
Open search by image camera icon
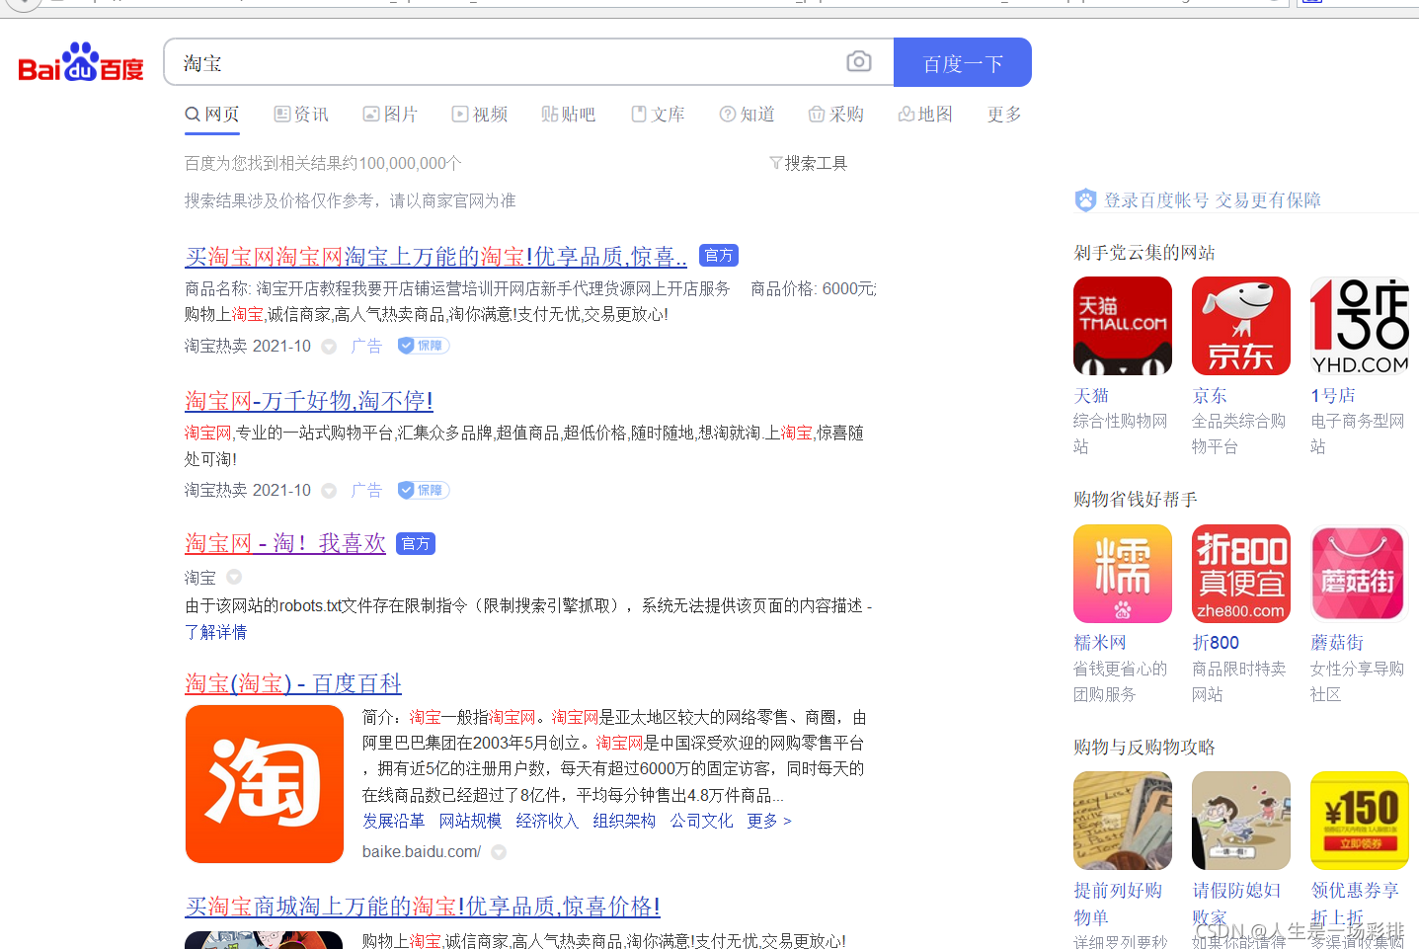[858, 61]
